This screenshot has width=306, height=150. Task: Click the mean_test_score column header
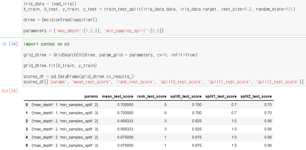click(118, 96)
